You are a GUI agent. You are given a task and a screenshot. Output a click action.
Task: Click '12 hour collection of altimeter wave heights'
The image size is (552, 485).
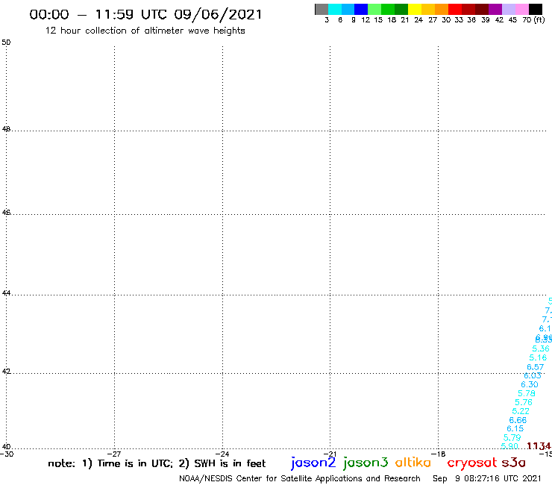tap(145, 31)
